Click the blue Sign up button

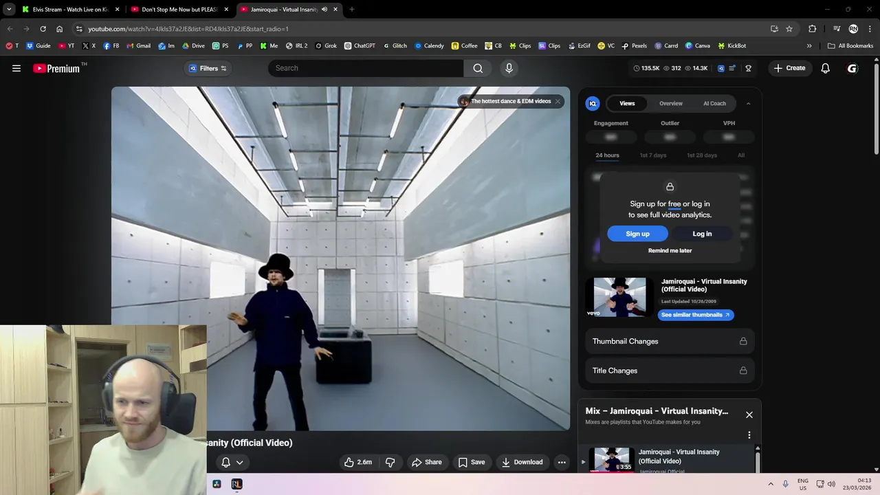[x=637, y=234]
